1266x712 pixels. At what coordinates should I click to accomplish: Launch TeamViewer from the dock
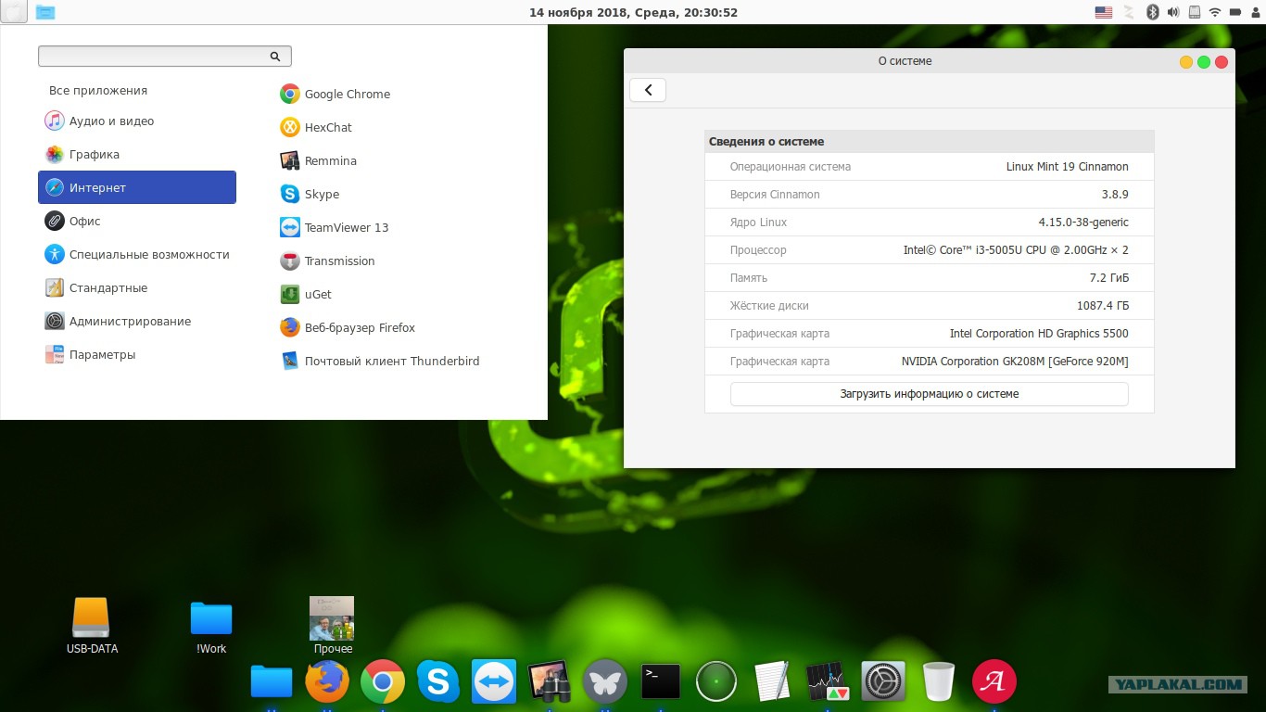[x=494, y=682]
